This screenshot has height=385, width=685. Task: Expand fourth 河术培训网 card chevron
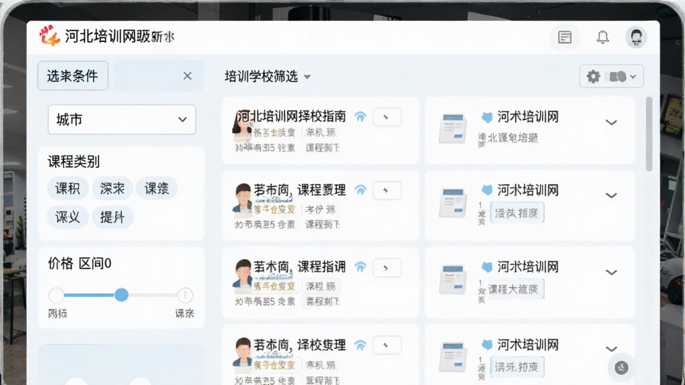pos(611,349)
